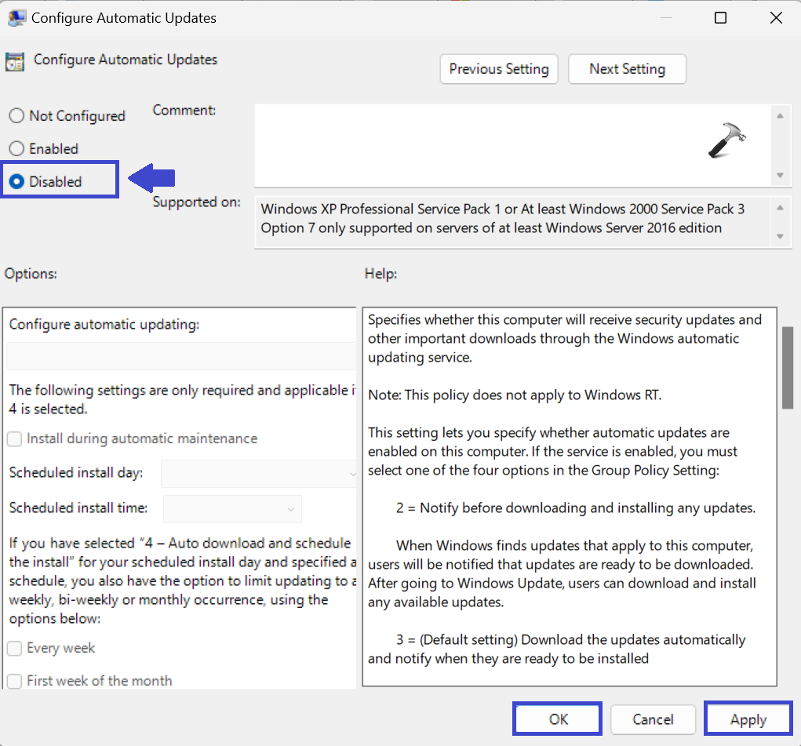Click the 'Configure automatic updating:' label
The height and width of the screenshot is (746, 801).
(x=104, y=325)
